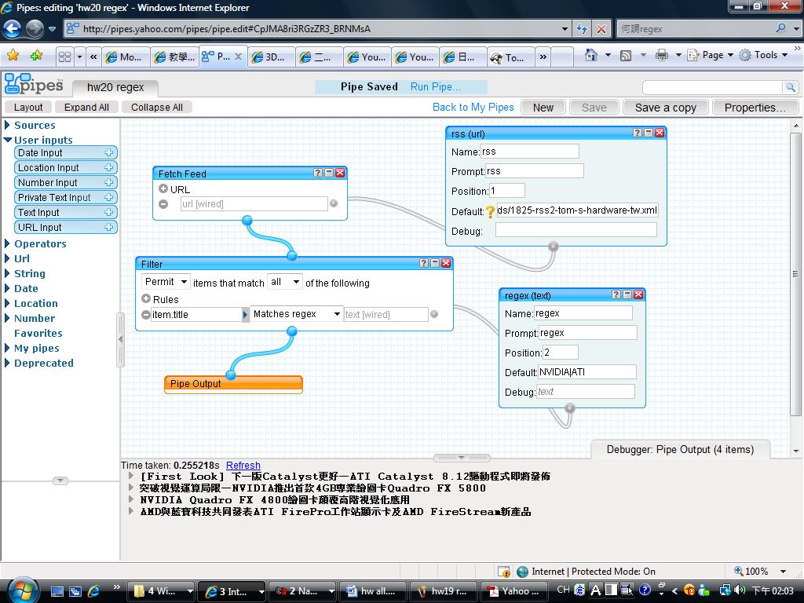Click the debugger pane divider handle
This screenshot has width=804, height=603.
pos(462,458)
